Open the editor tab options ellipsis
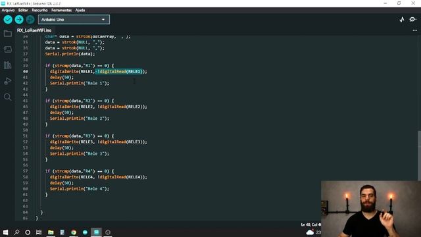Viewport: 421px width, 237px height. 415,30
